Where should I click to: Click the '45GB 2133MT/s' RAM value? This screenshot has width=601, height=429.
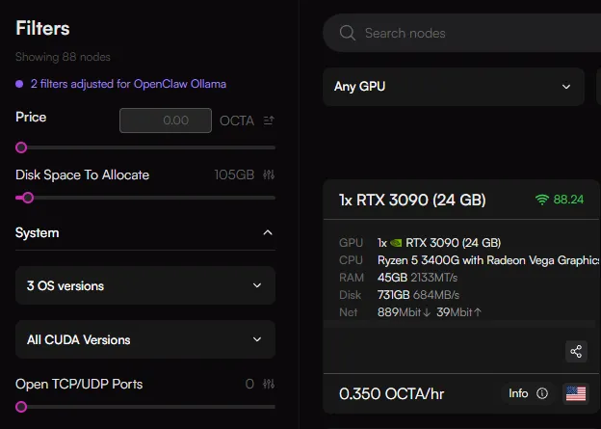pyautogui.click(x=417, y=278)
